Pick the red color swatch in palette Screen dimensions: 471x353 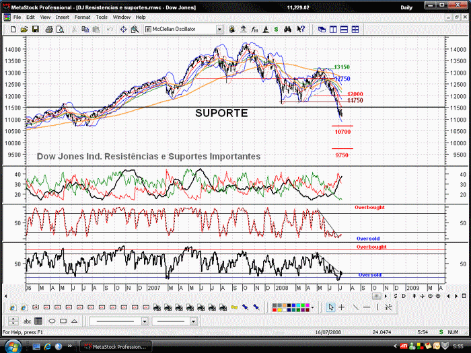275,310
